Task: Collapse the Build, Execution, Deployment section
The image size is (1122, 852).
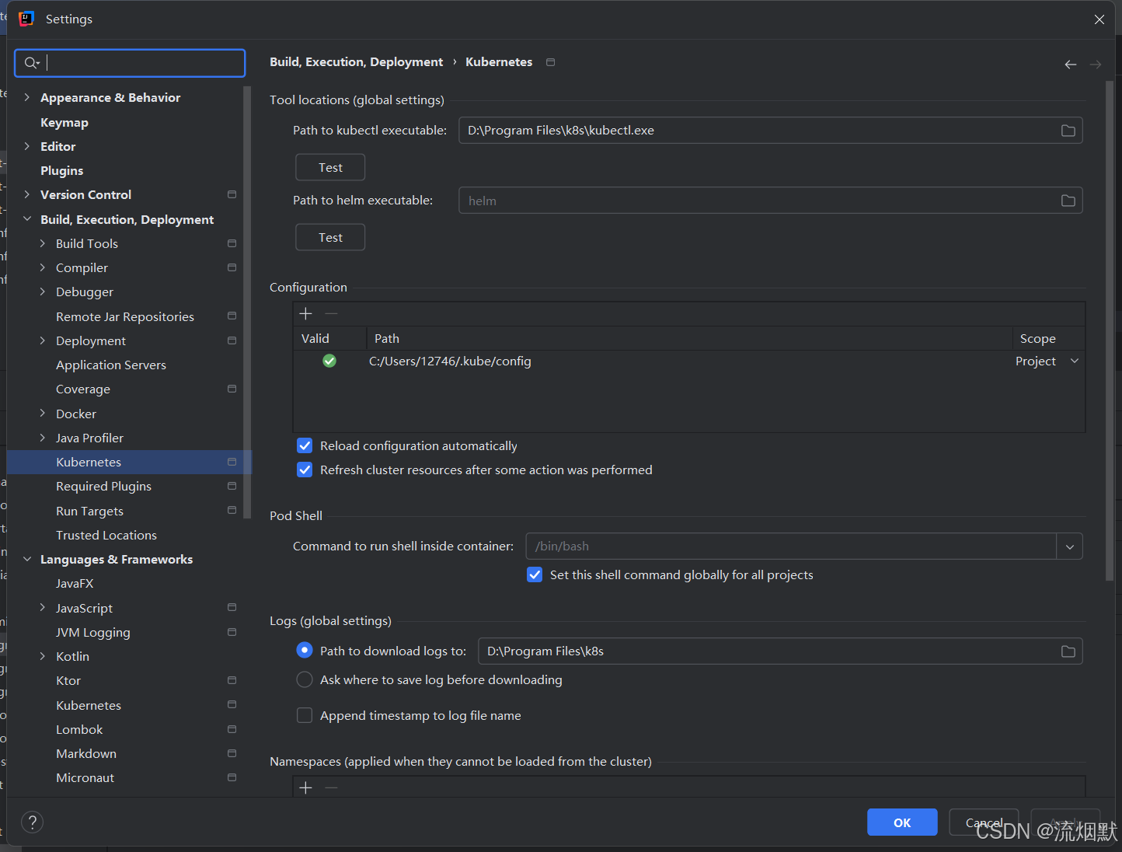Action: tap(27, 219)
